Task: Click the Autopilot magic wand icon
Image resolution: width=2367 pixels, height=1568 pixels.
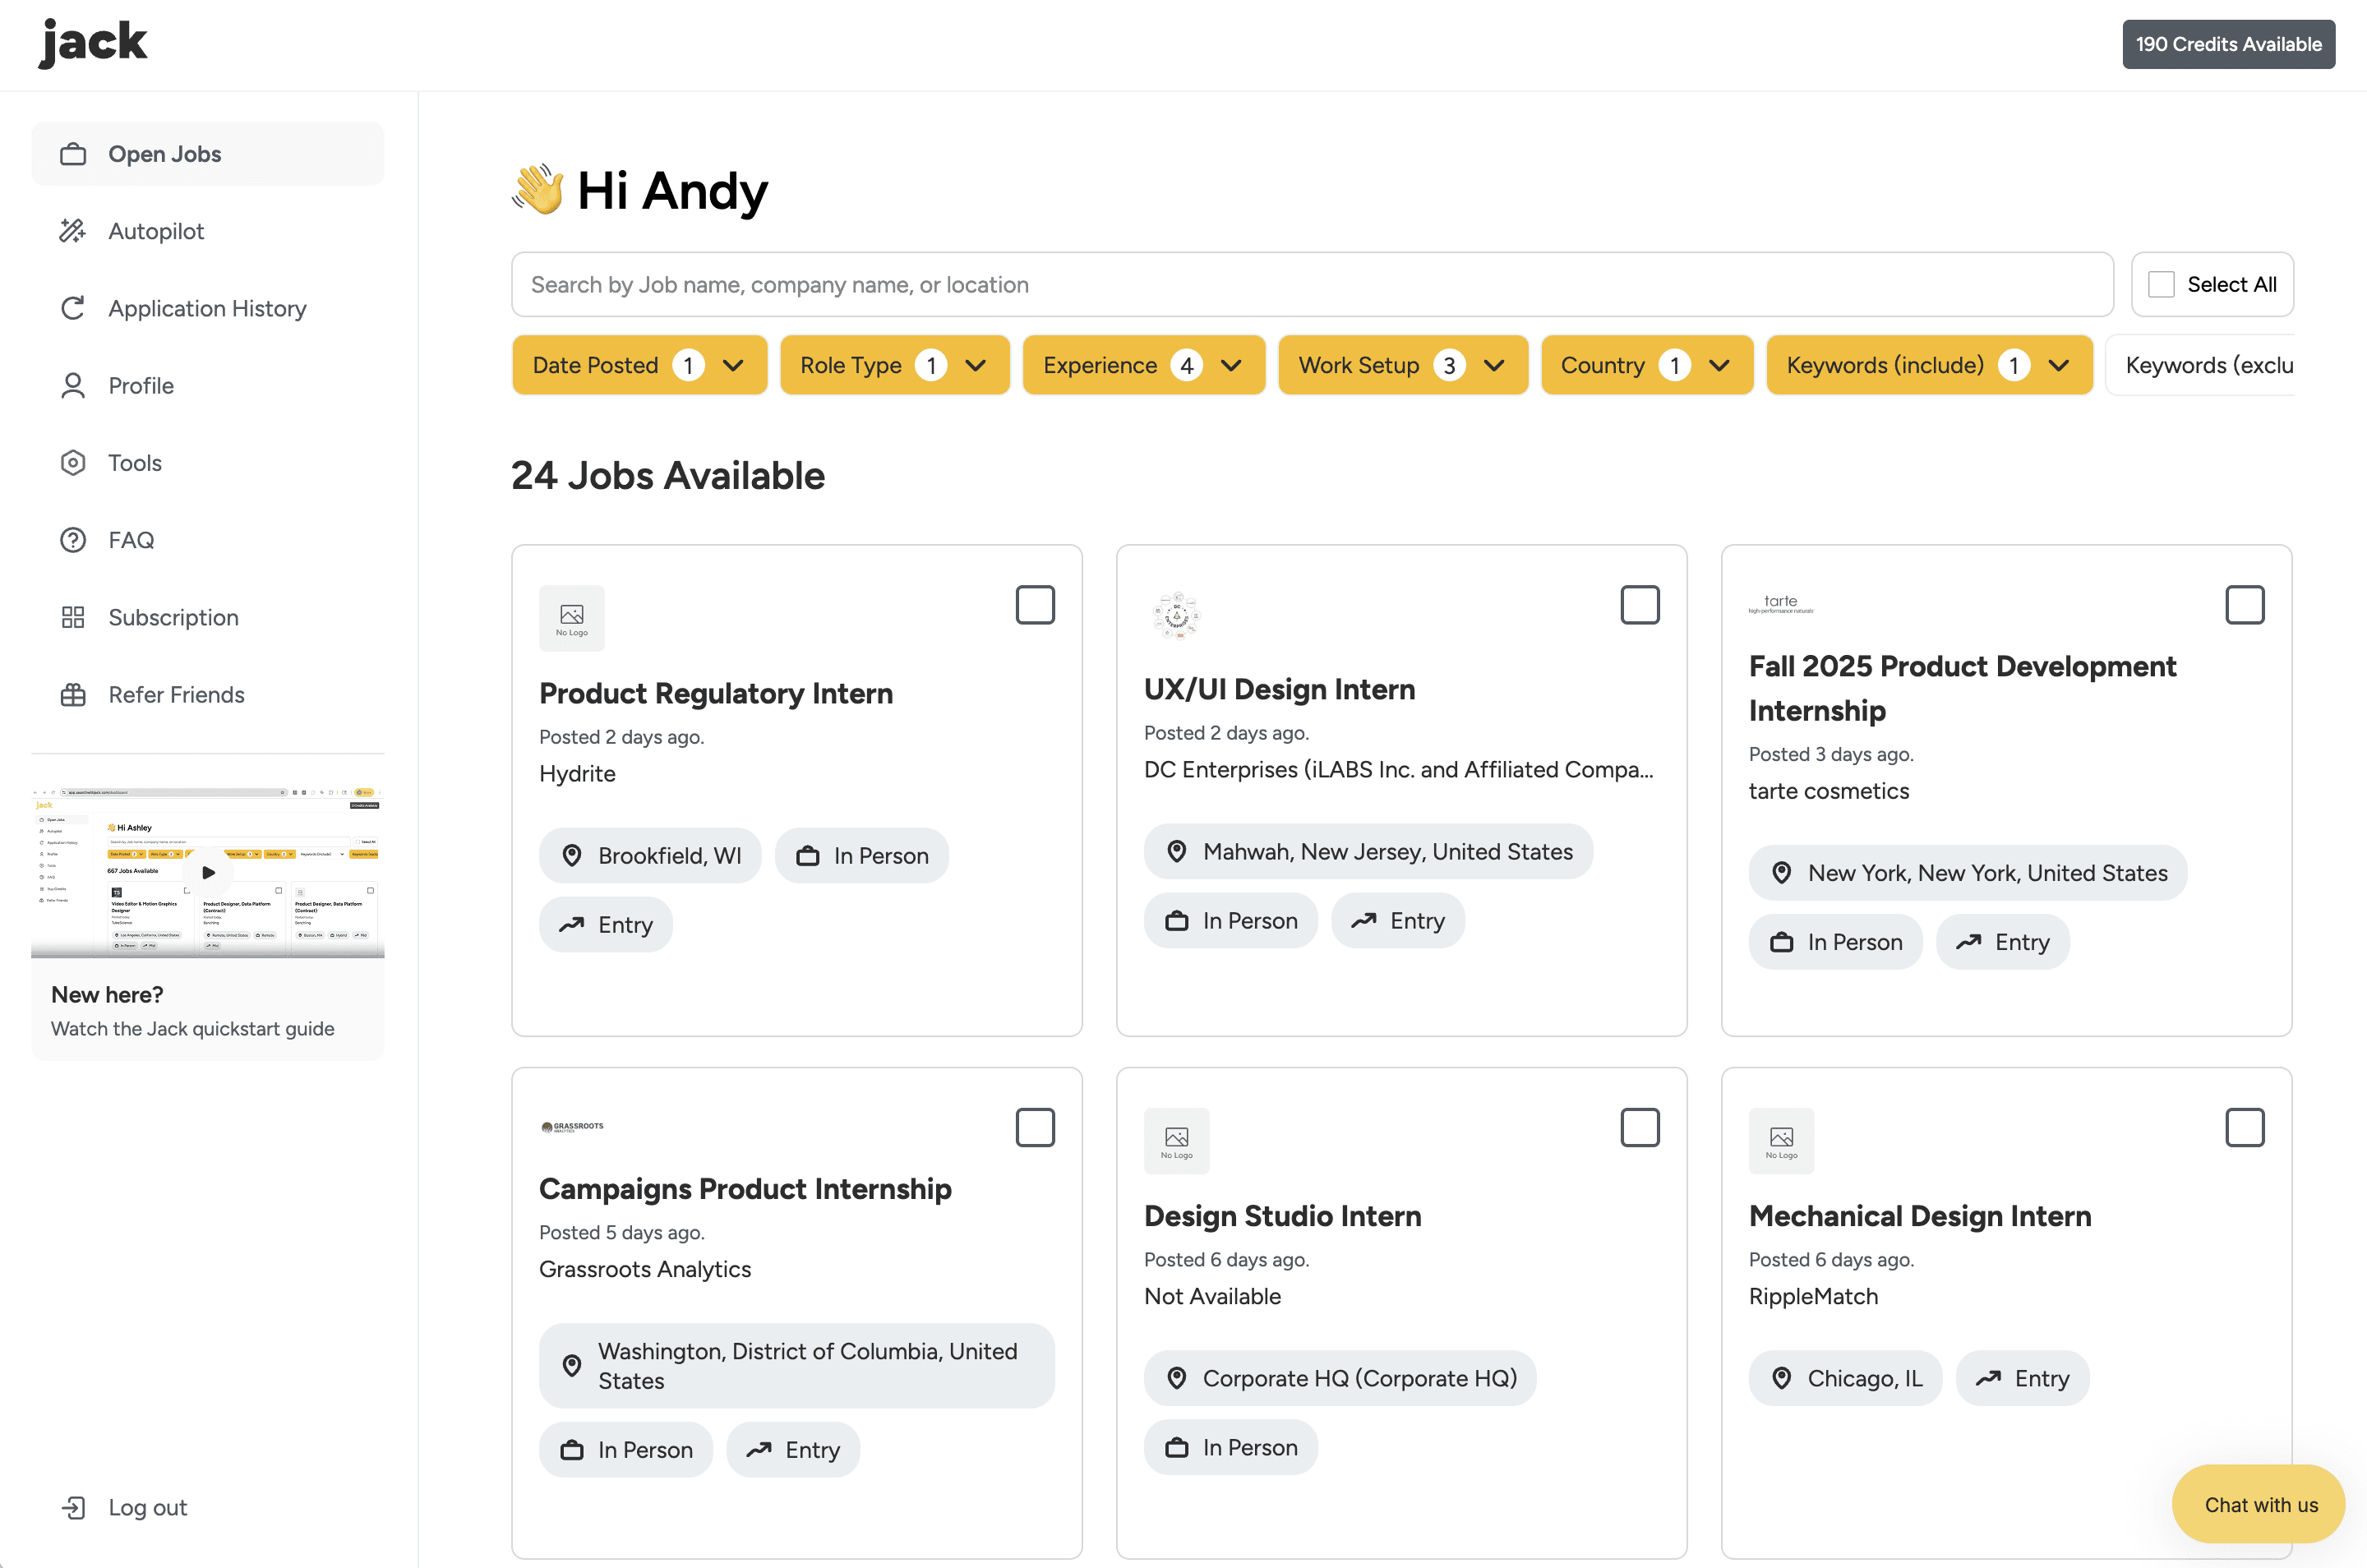Action: [x=72, y=231]
